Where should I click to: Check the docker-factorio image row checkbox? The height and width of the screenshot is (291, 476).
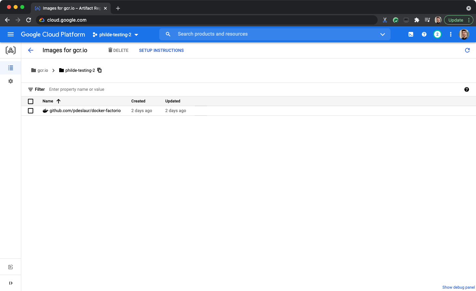coord(31,111)
